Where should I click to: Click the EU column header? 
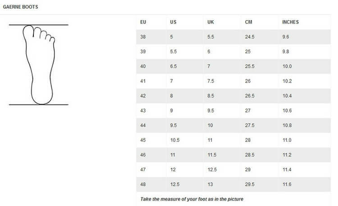click(143, 22)
